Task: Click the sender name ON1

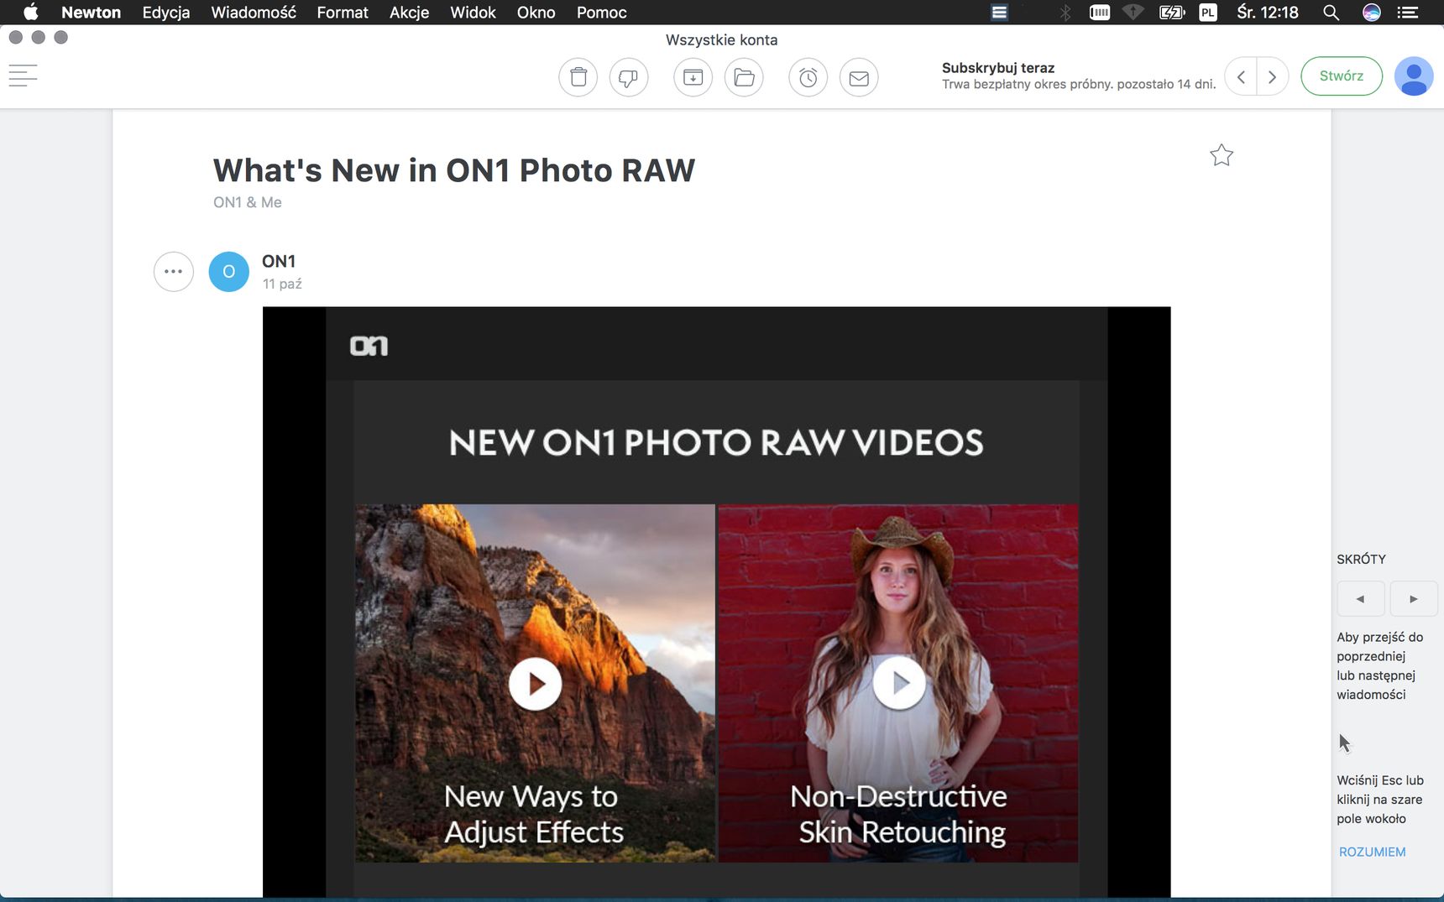Action: point(279,262)
